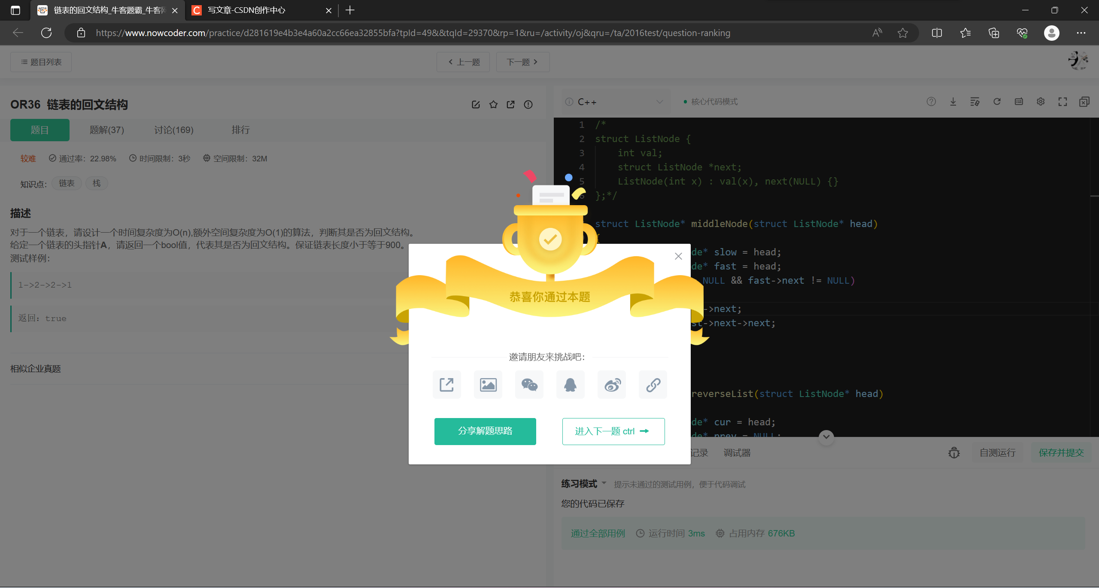Copy the invite link icon
Viewport: 1099px width, 588px height.
click(x=653, y=385)
